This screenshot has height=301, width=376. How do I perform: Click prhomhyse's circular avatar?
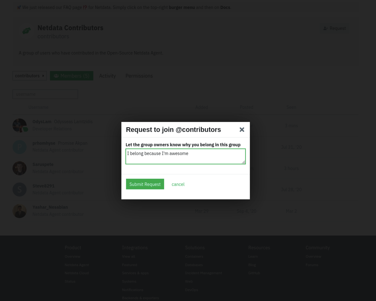(x=20, y=147)
